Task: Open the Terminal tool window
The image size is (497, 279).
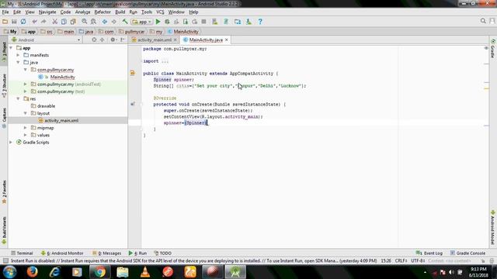Action: [x=22, y=253]
